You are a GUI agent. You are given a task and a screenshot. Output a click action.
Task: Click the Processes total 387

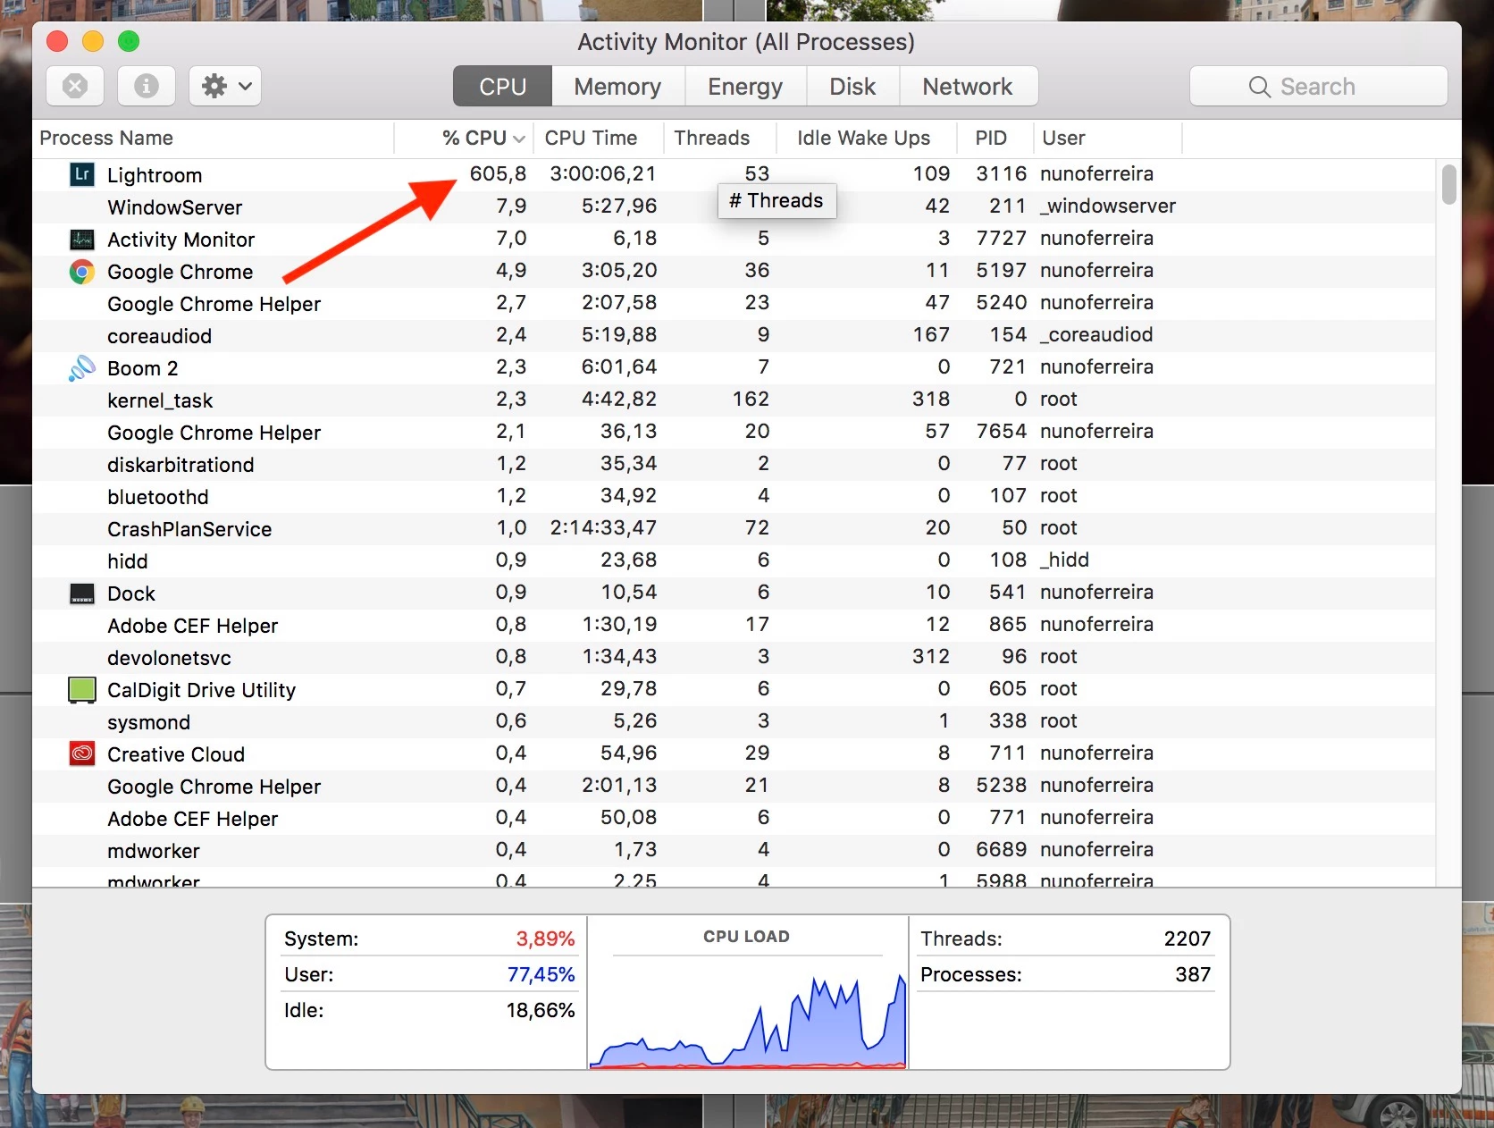coord(1193,974)
